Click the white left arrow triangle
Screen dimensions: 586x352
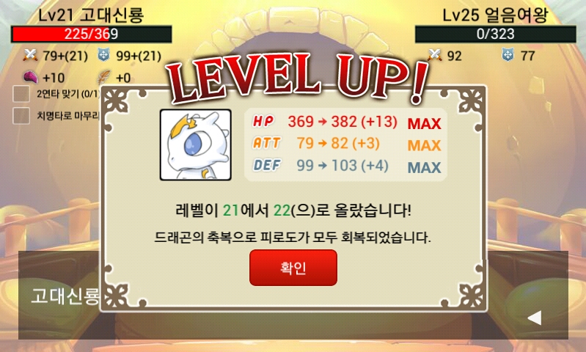tap(535, 318)
